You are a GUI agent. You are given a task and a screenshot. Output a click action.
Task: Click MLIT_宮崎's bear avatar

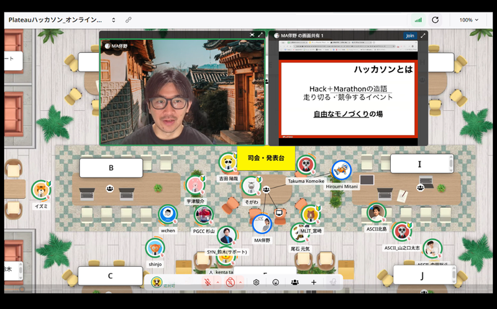click(x=311, y=214)
